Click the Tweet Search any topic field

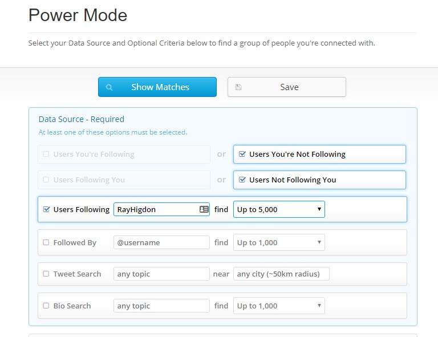point(161,274)
